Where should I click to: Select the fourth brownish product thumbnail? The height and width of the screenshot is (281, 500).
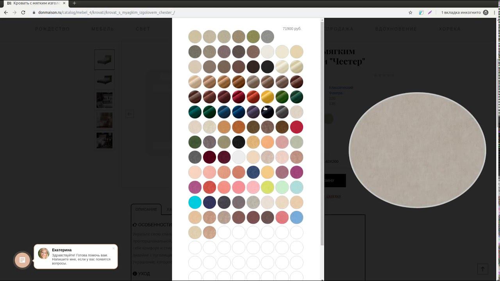point(104,121)
